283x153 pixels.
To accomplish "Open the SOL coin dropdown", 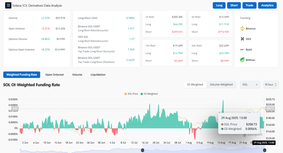I will point(250,85).
